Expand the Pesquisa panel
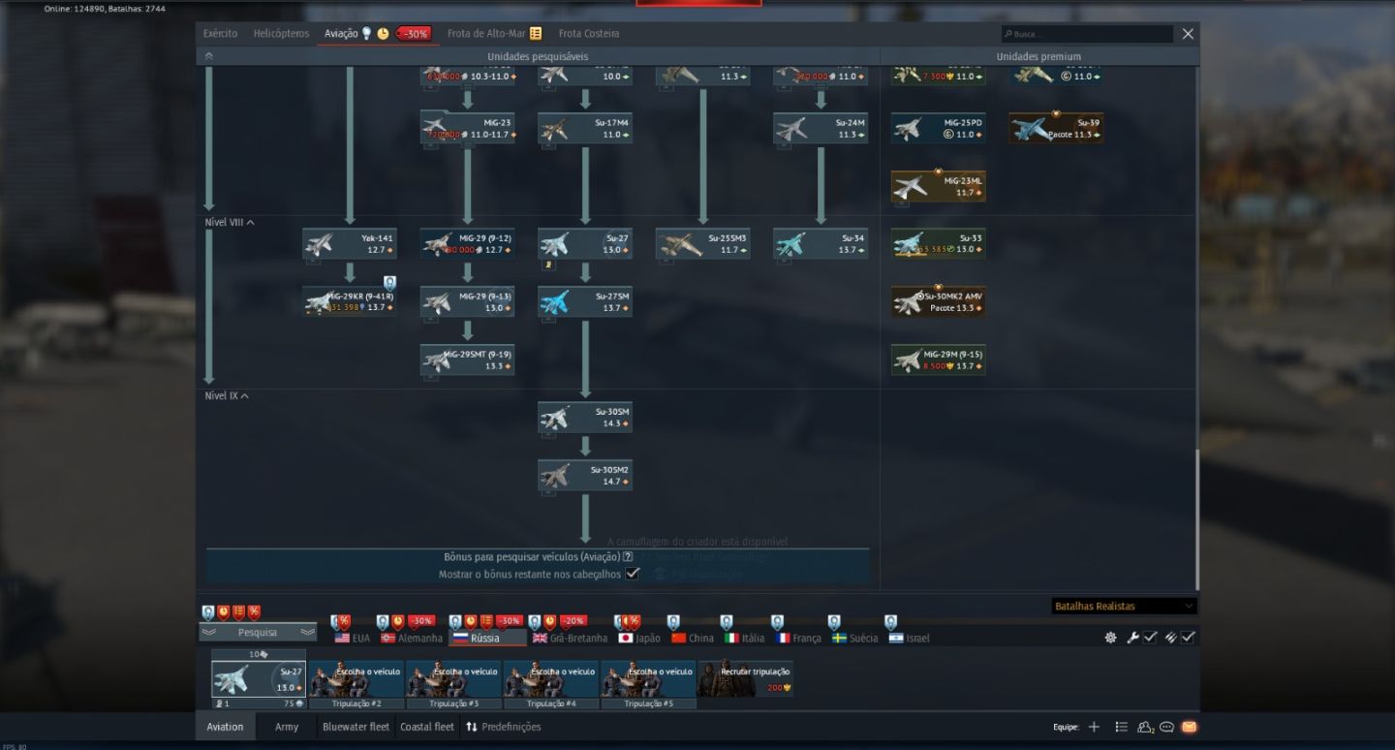Screen dimensions: 1395x750 (x=258, y=633)
